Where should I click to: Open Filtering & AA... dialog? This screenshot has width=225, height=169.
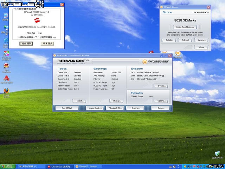coord(115,108)
